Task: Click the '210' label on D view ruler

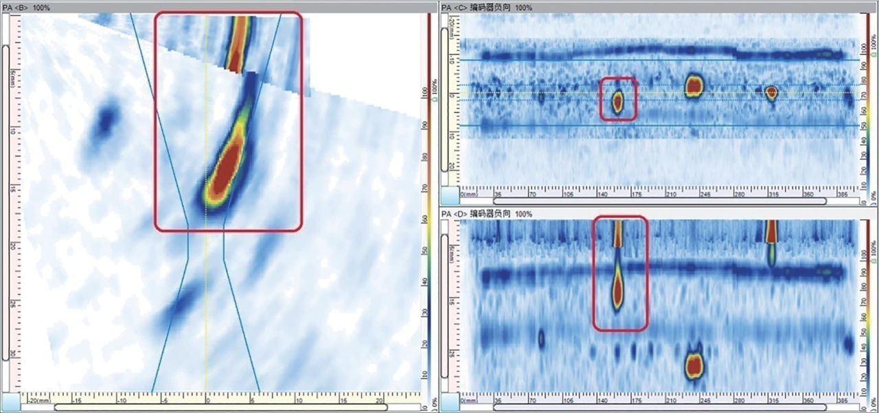Action: coord(670,401)
